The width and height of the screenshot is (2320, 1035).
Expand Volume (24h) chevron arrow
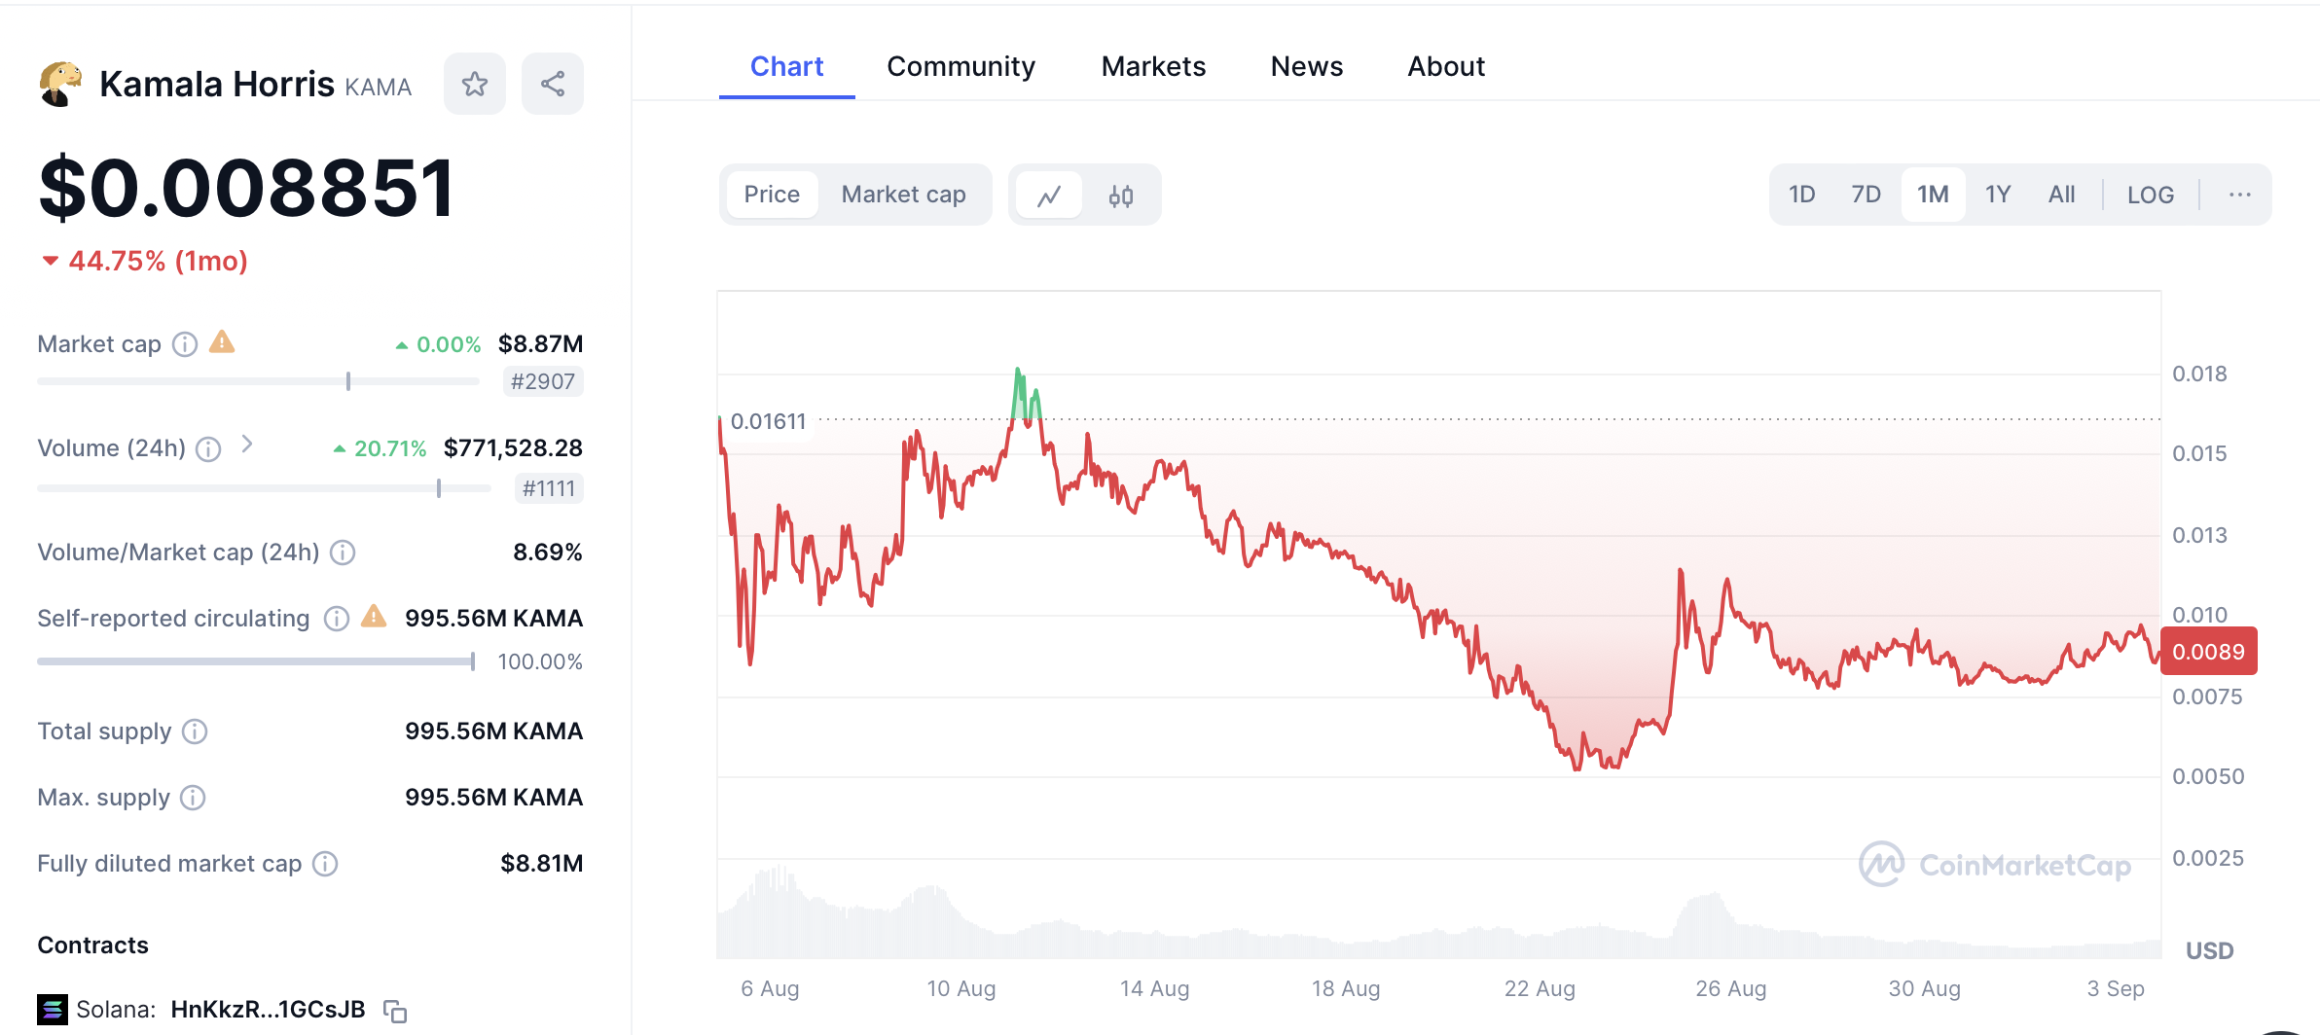(247, 445)
